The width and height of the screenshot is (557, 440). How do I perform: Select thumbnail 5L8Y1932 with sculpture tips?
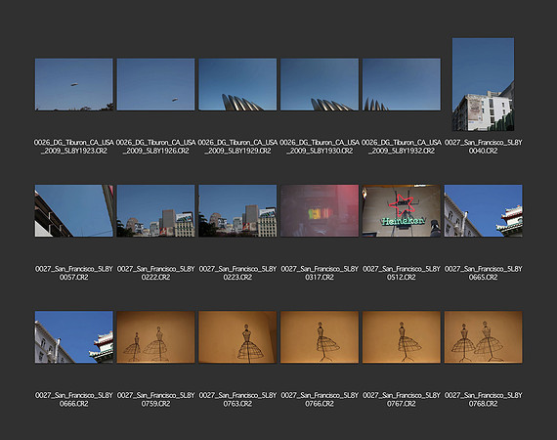coord(402,85)
